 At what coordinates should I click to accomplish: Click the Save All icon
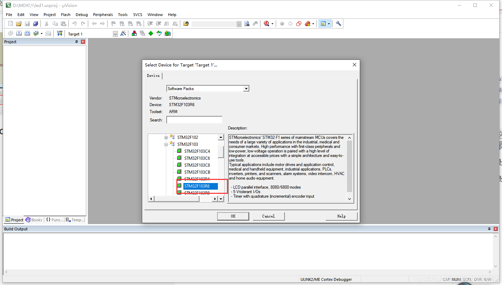(x=36, y=24)
